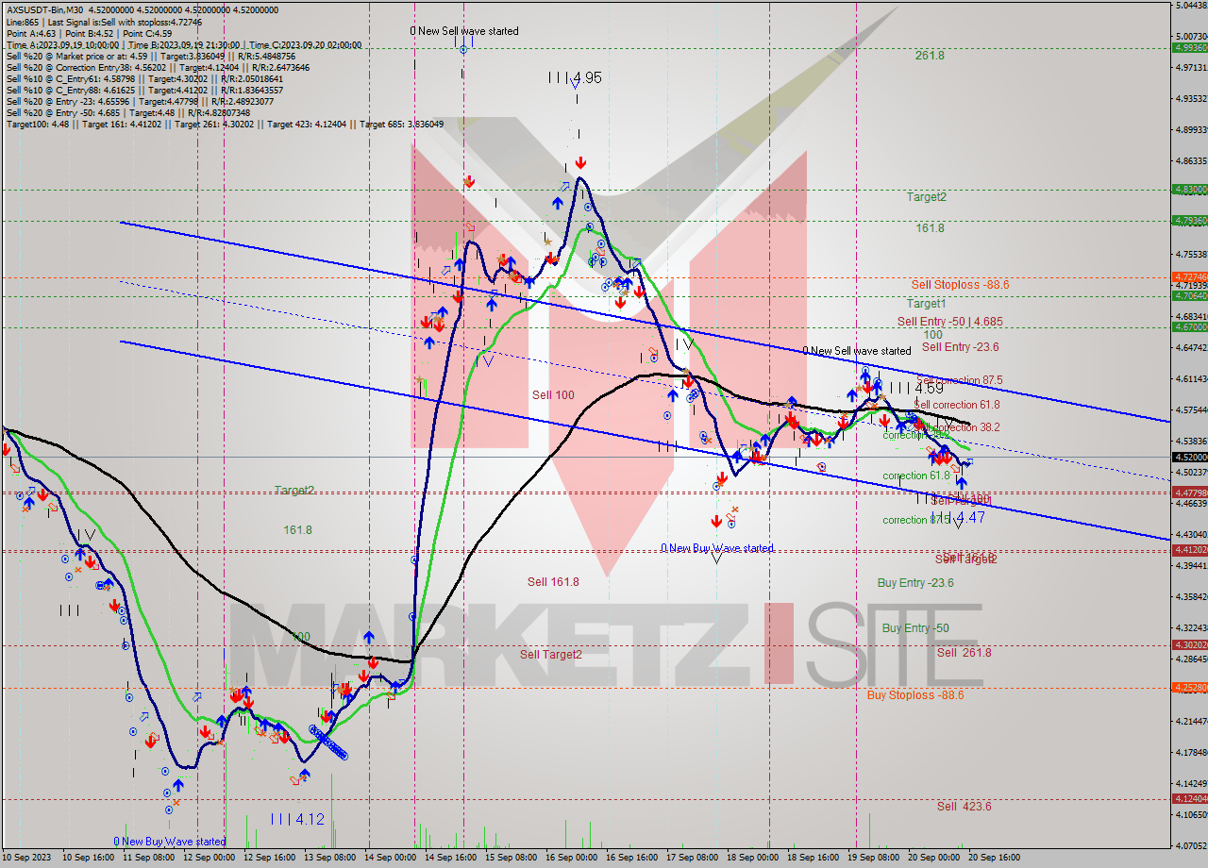The width and height of the screenshot is (1208, 868).
Task: Click the 'I I I 4.59' wave label
Action: (x=915, y=388)
